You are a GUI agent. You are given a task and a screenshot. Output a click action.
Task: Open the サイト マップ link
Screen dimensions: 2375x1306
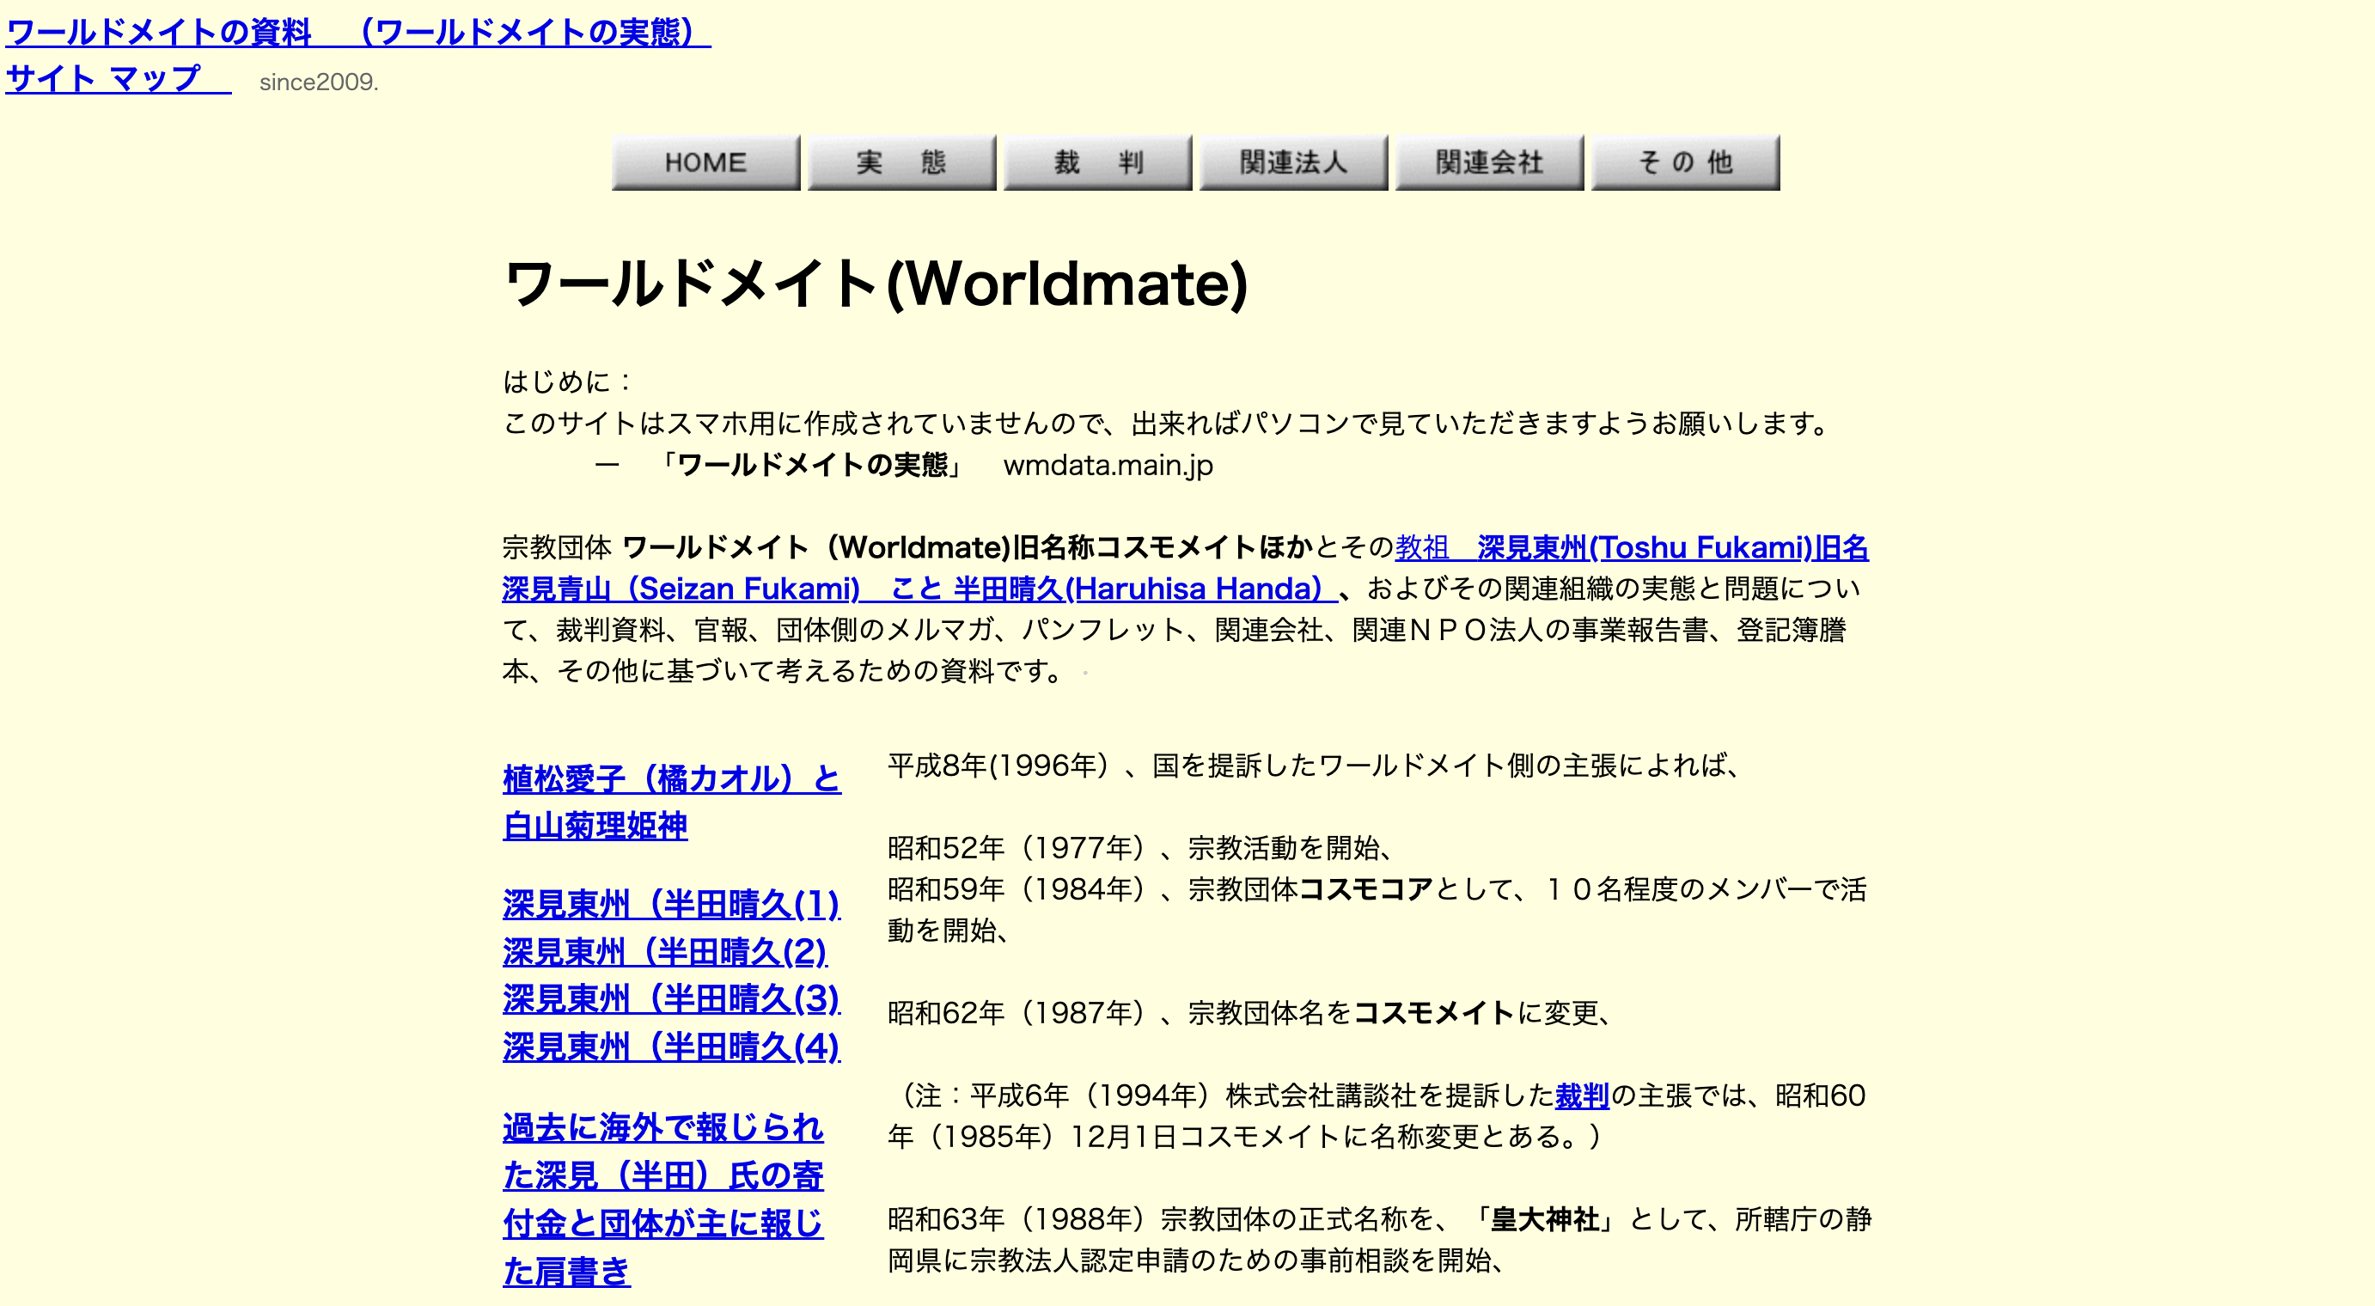pos(118,78)
